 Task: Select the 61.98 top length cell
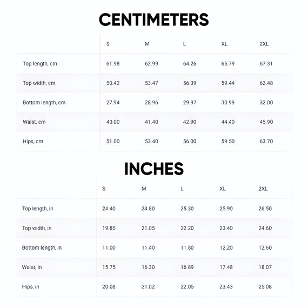click(x=113, y=64)
